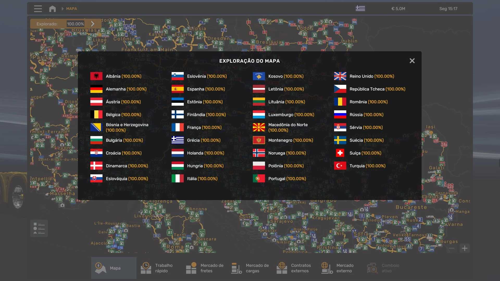Switch to Mercado de cargas

250,268
